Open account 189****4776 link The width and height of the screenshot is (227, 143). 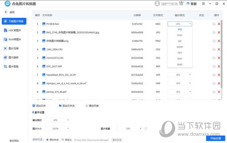169,4
